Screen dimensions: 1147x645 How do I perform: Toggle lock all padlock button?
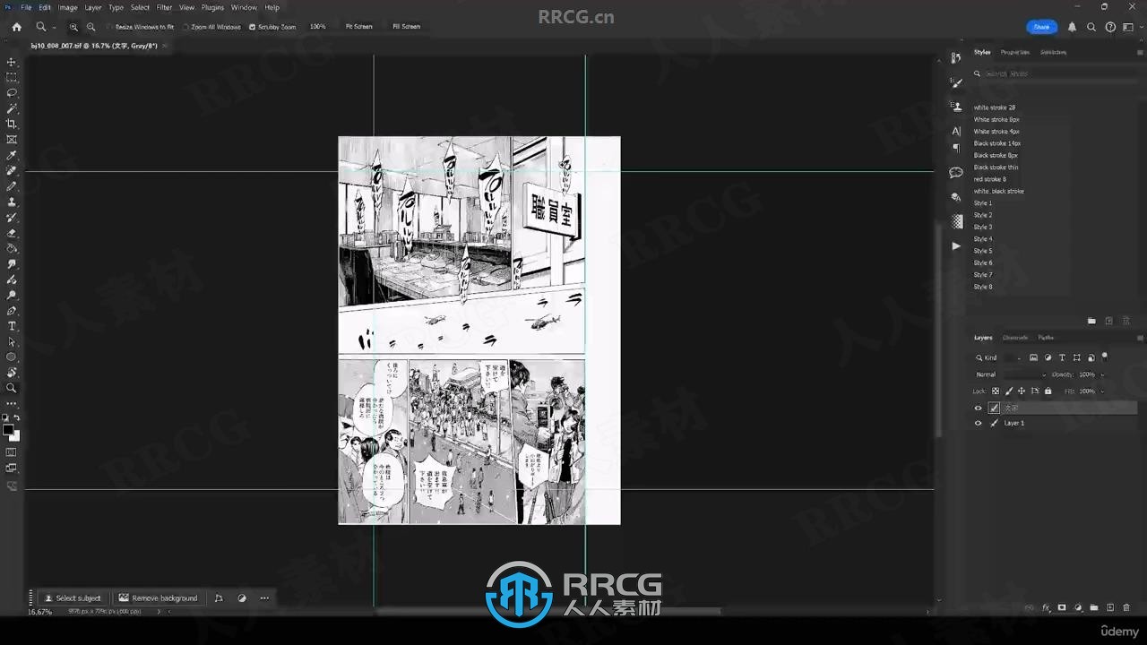click(x=1048, y=391)
